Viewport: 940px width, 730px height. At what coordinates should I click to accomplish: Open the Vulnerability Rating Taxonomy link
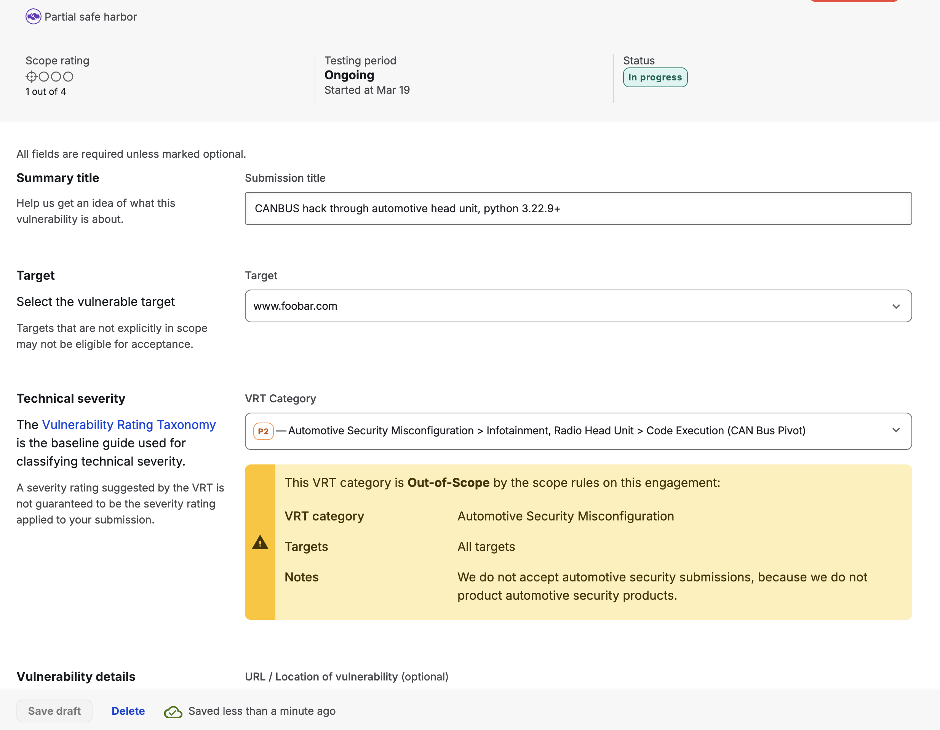[129, 425]
